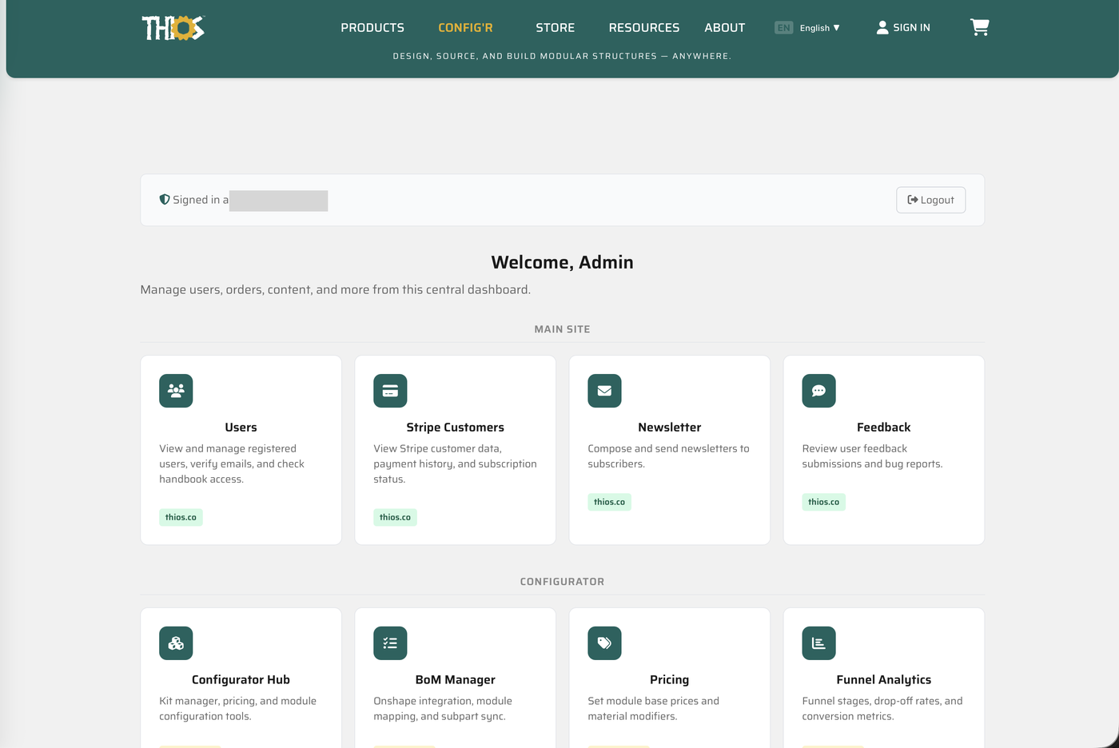This screenshot has height=748, width=1119.
Task: Click the CONFIGURATOR section label
Action: 562,582
